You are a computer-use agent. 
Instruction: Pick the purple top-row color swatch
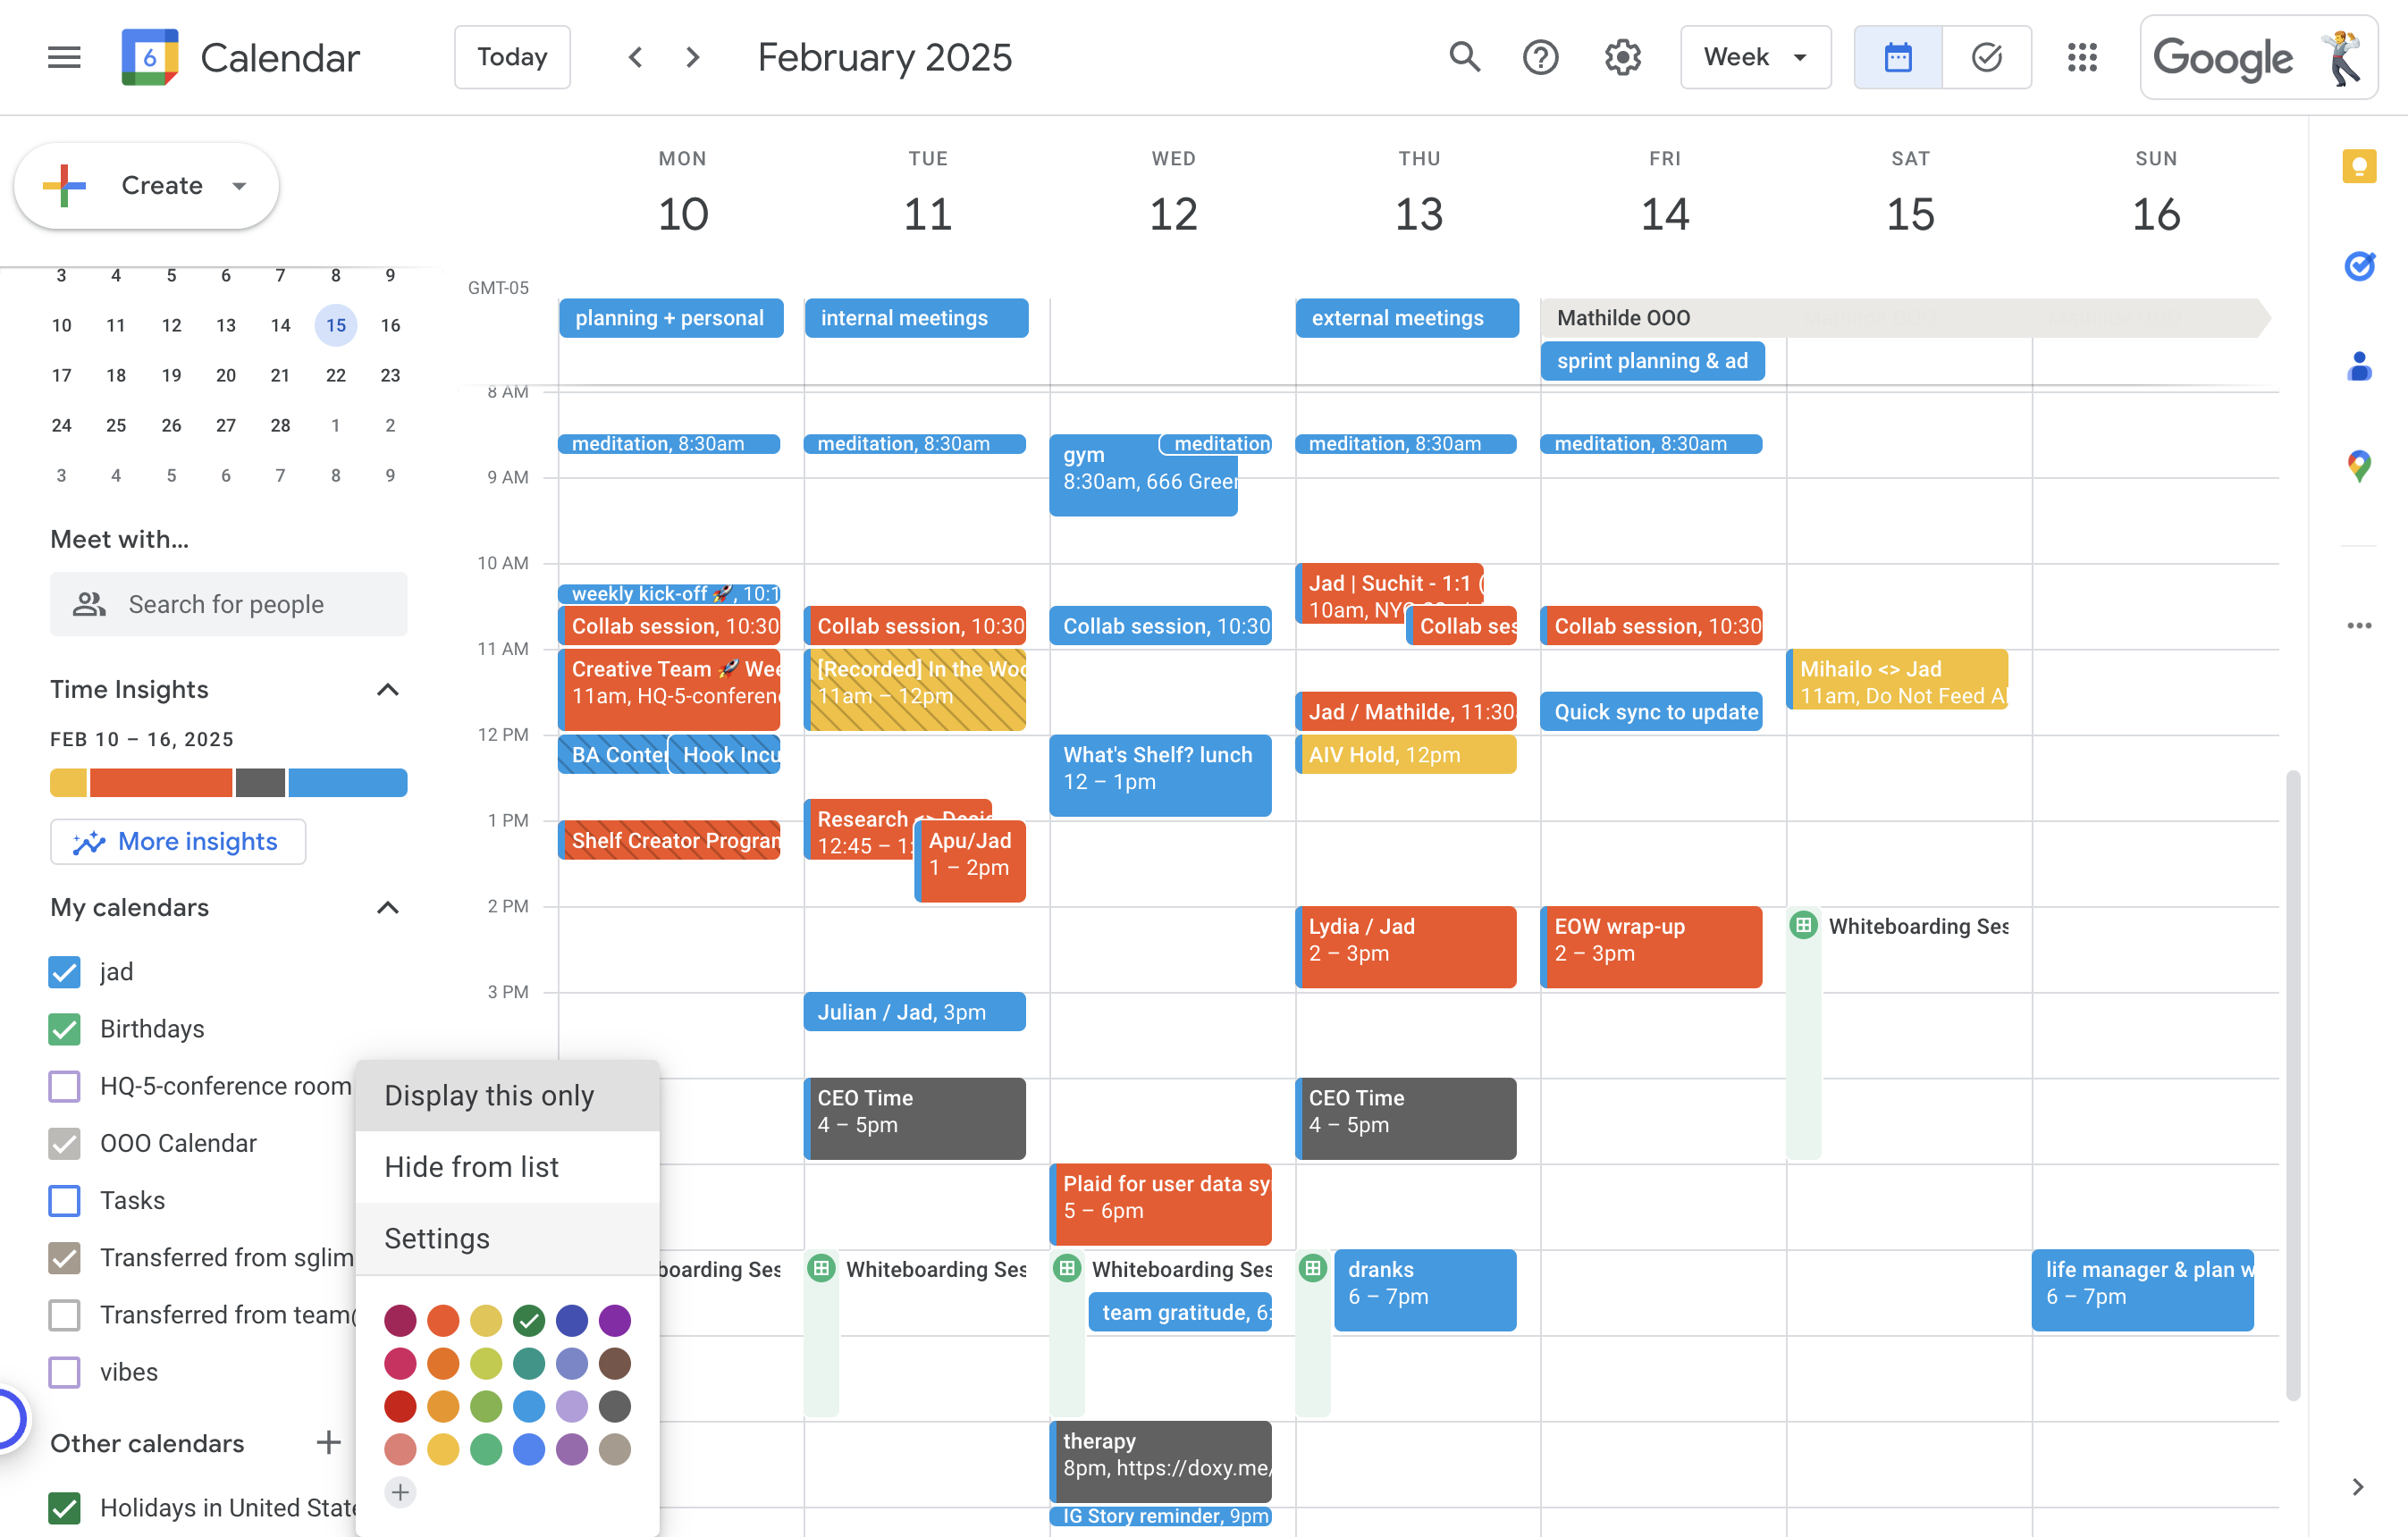point(615,1320)
